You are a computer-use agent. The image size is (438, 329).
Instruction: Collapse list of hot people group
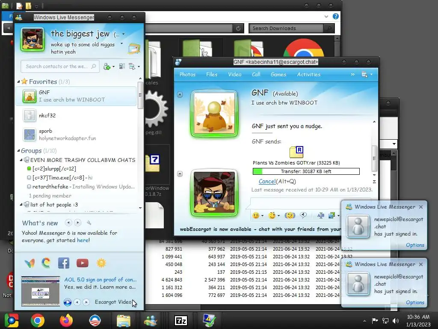point(21,204)
